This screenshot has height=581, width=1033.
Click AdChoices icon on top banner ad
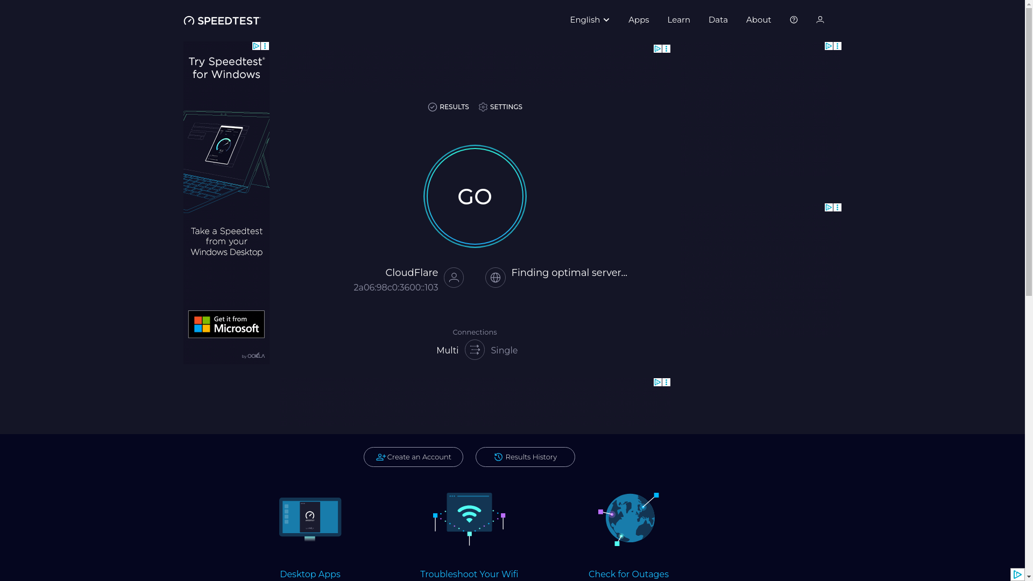pyautogui.click(x=657, y=49)
